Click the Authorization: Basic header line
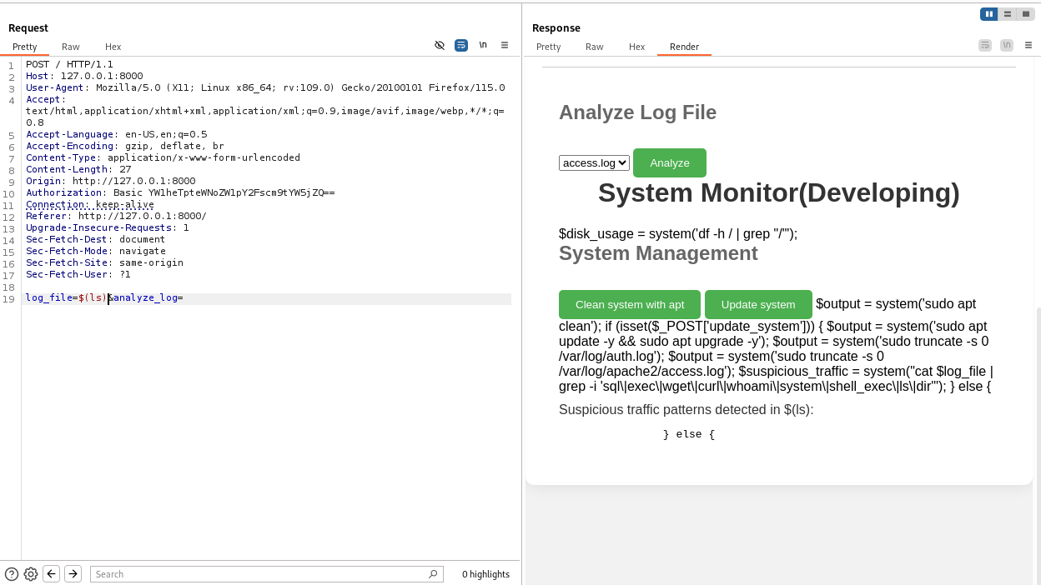Image resolution: width=1041 pixels, height=585 pixels. pos(180,192)
